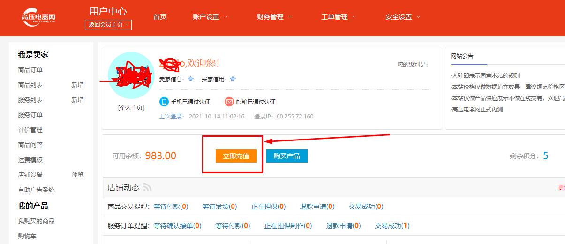565x244 pixels.
Task: Go to 首页 in top navigation
Action: point(160,17)
